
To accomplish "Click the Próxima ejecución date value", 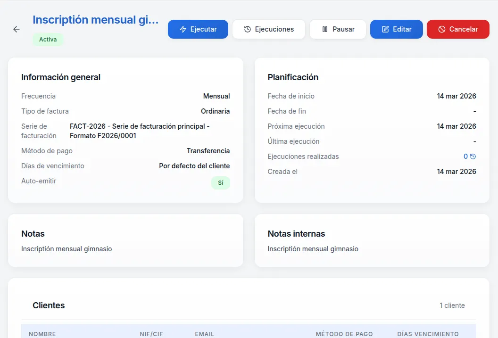I will [456, 126].
